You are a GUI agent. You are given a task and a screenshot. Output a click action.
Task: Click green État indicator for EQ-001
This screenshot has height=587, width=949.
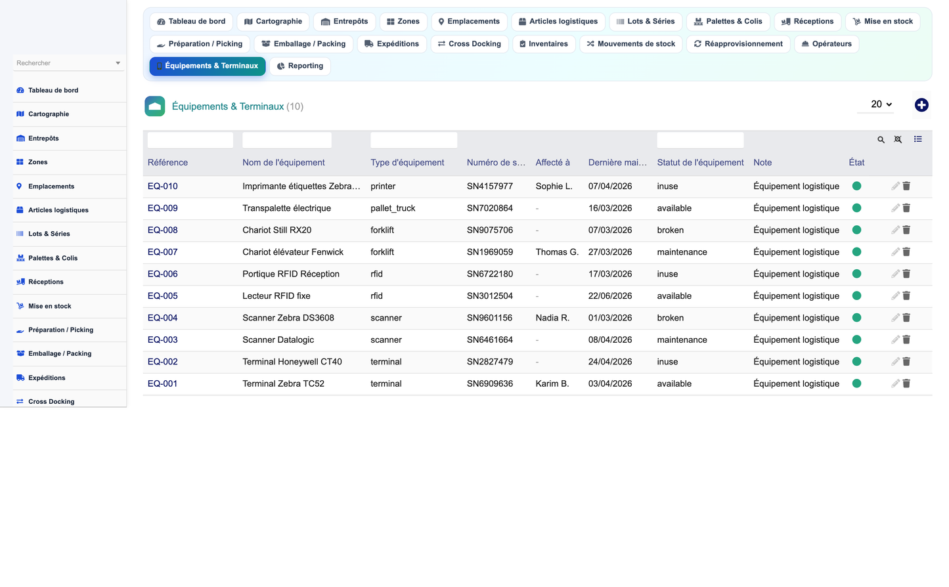856,383
